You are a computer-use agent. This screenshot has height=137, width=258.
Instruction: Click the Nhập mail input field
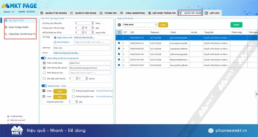[x=90, y=72]
